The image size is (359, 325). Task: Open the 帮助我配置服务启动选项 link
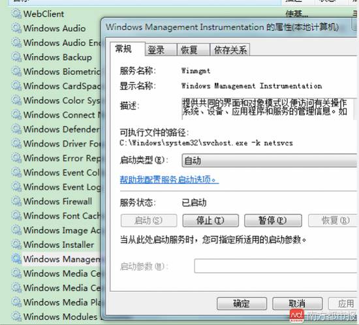click(x=169, y=179)
